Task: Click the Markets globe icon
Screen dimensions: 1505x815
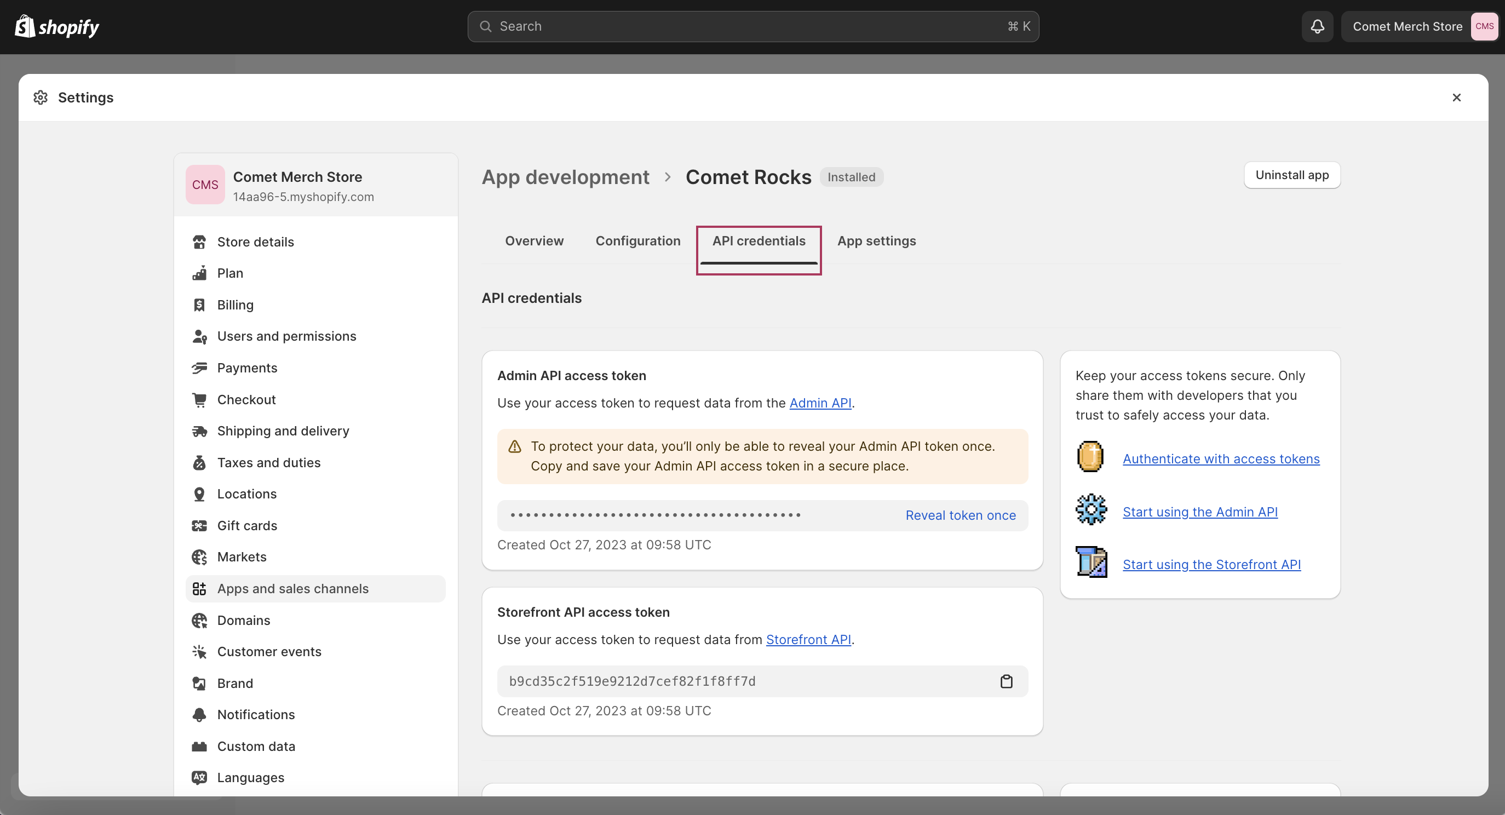Action: pyautogui.click(x=199, y=558)
